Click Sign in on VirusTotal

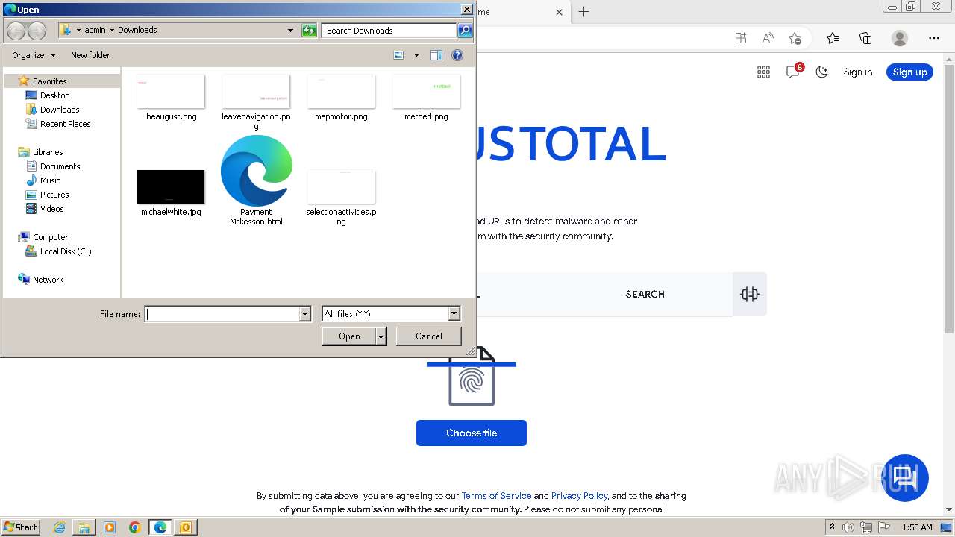click(857, 72)
